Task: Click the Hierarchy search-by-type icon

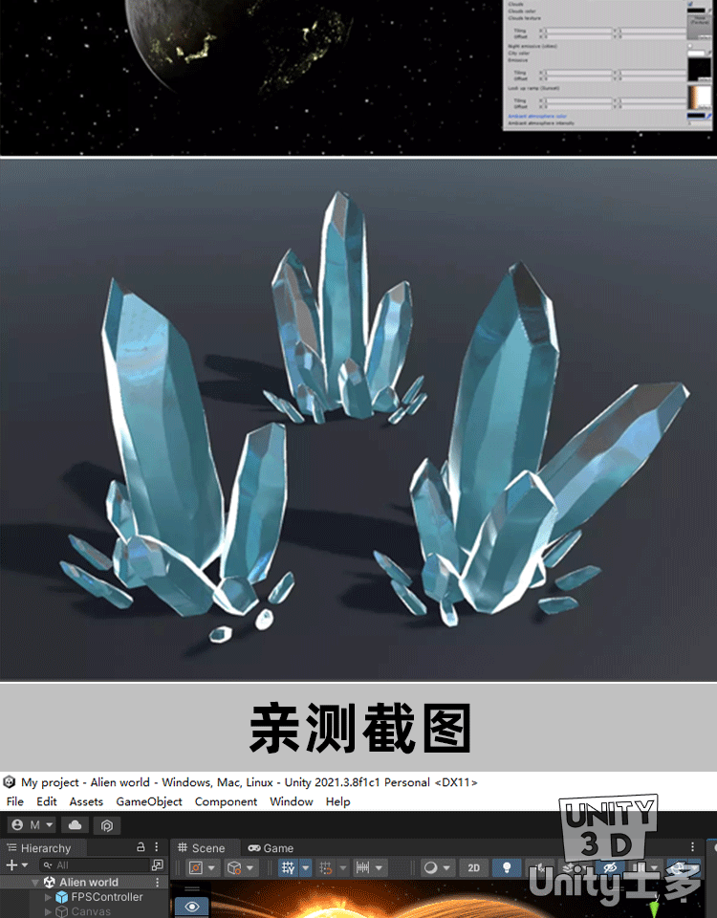Action: (158, 864)
